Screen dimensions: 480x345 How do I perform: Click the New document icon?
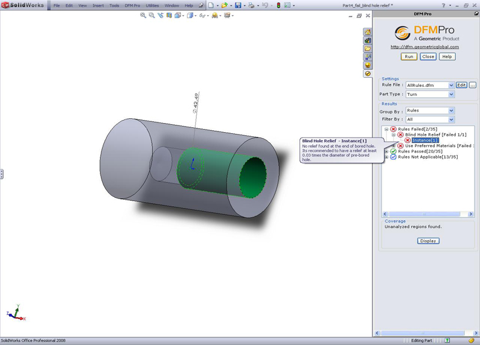pyautogui.click(x=211, y=5)
